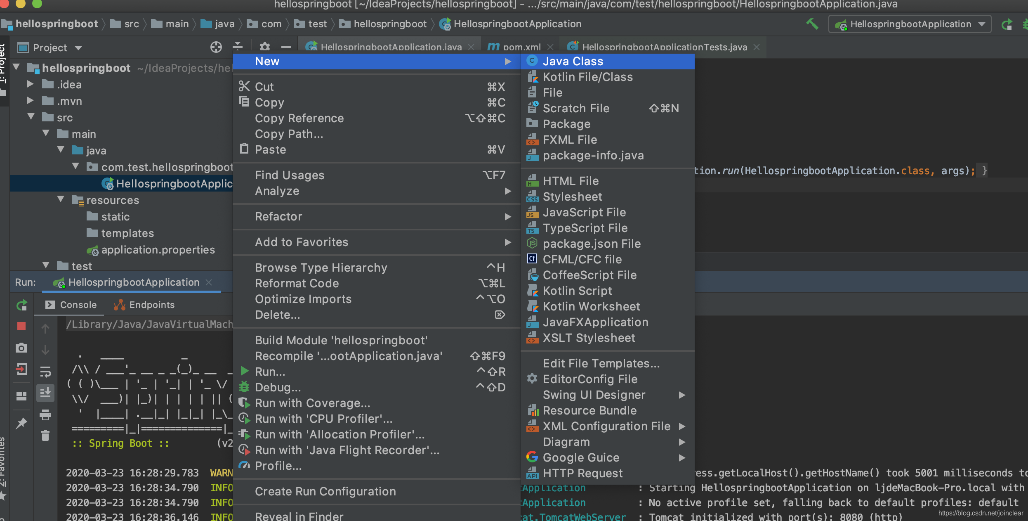The width and height of the screenshot is (1028, 521).
Task: Open XML Configuration File submenu
Action: coord(608,426)
